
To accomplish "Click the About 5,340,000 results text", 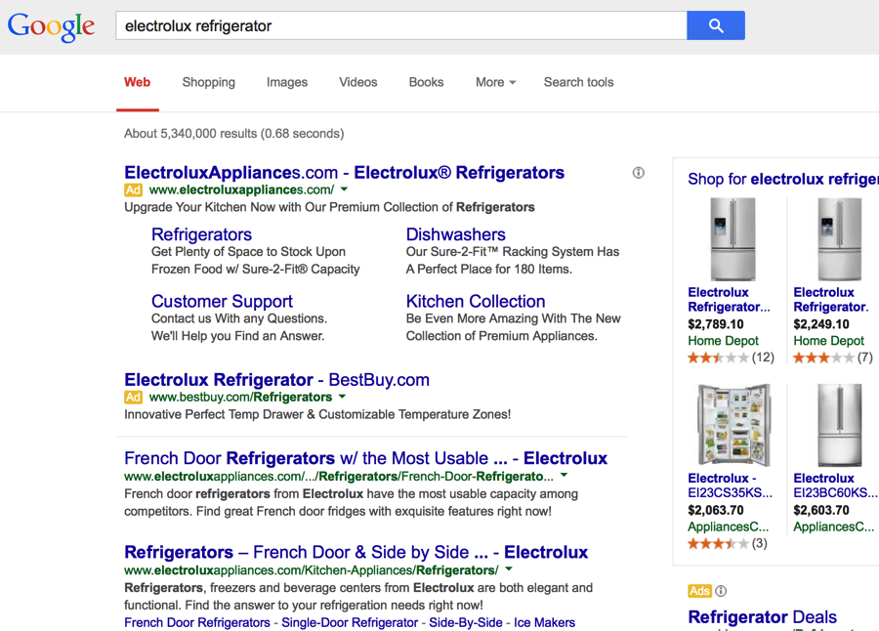I will (234, 134).
